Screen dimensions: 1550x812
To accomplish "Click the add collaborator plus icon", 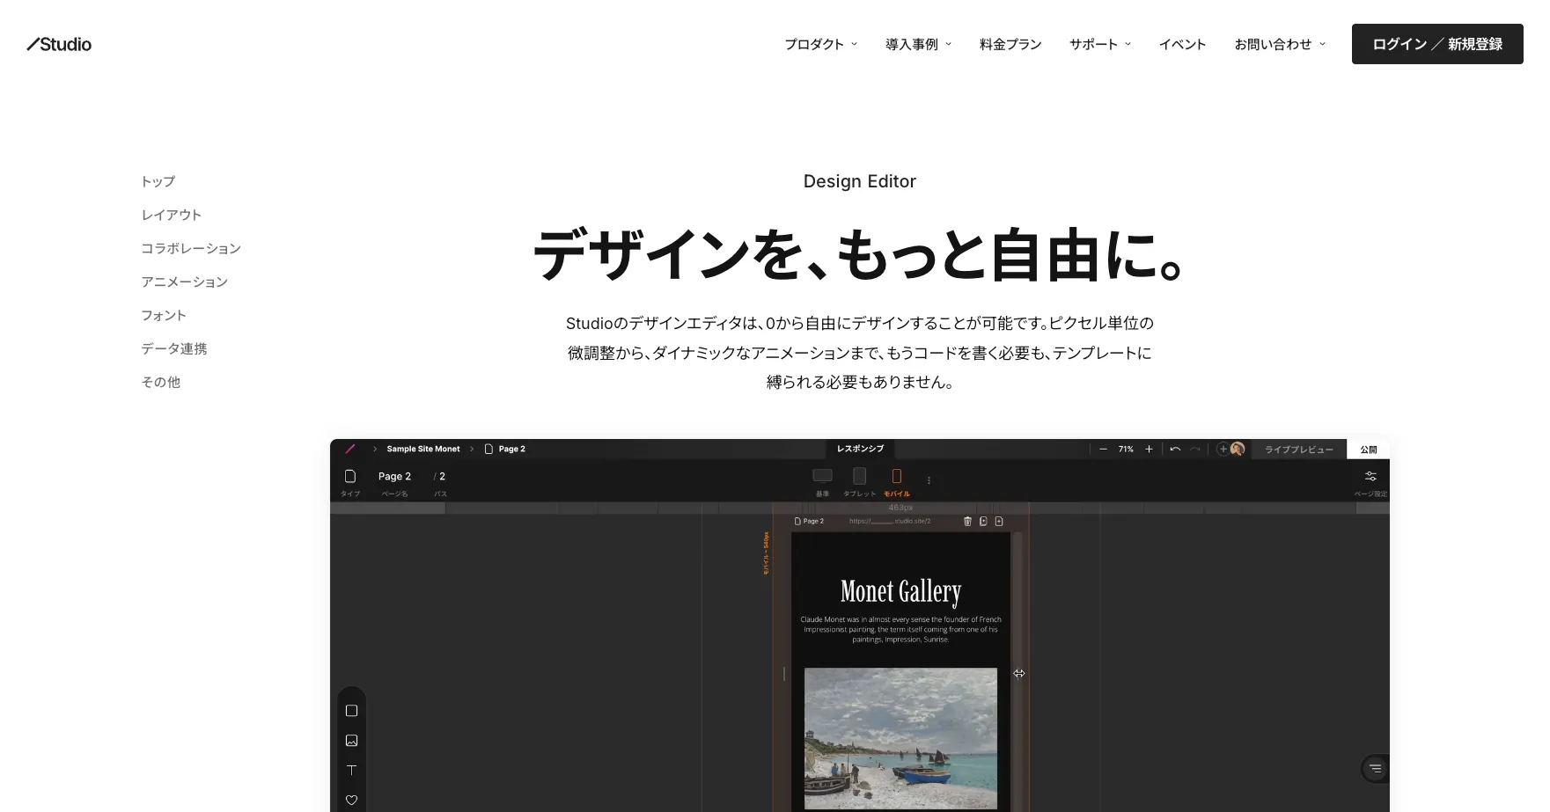I will [x=1223, y=449].
